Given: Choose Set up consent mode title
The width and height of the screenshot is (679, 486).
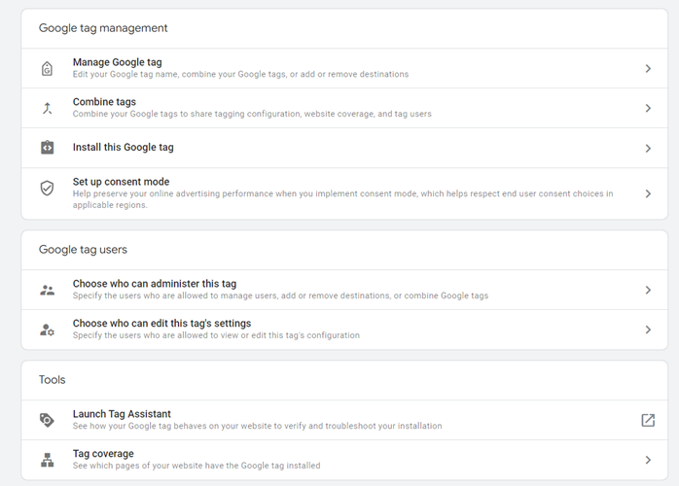Looking at the screenshot, I should (x=121, y=182).
